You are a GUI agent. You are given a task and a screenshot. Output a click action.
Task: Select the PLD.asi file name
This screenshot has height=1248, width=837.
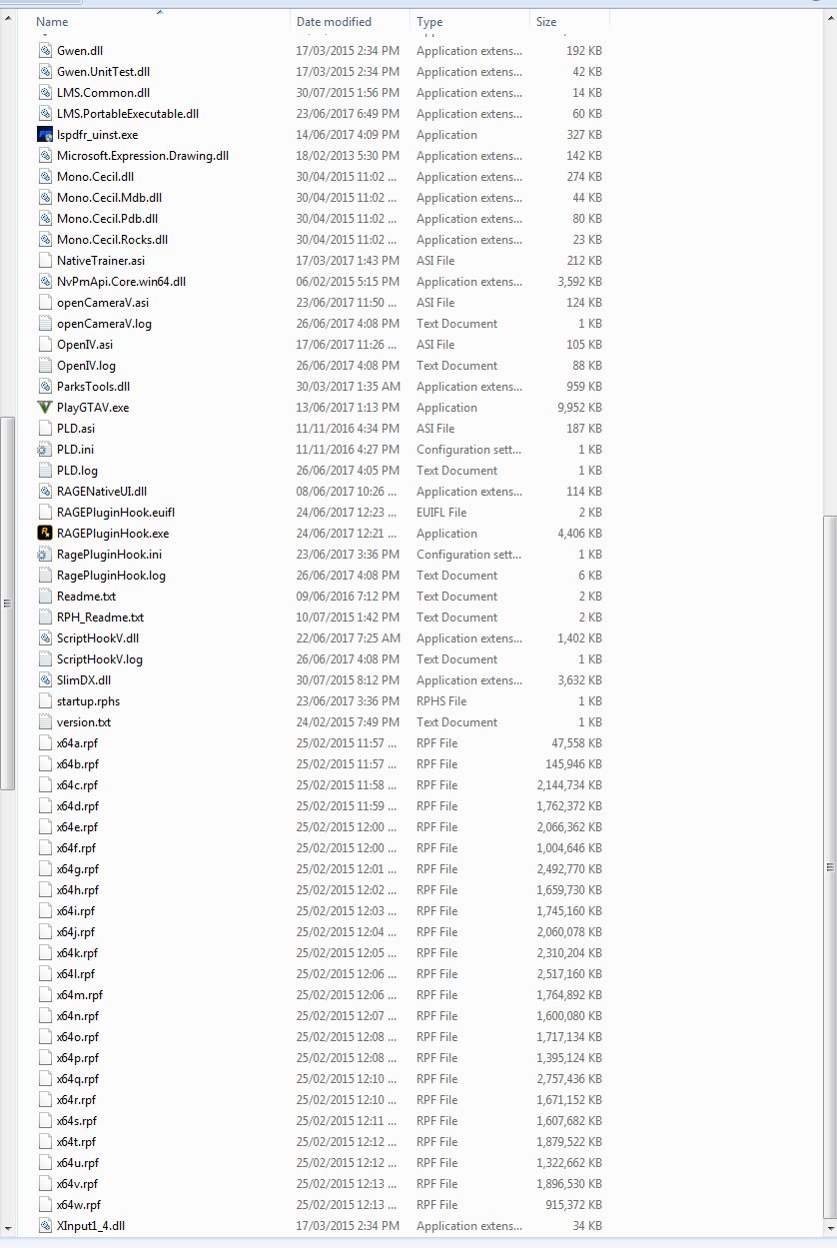(x=77, y=428)
